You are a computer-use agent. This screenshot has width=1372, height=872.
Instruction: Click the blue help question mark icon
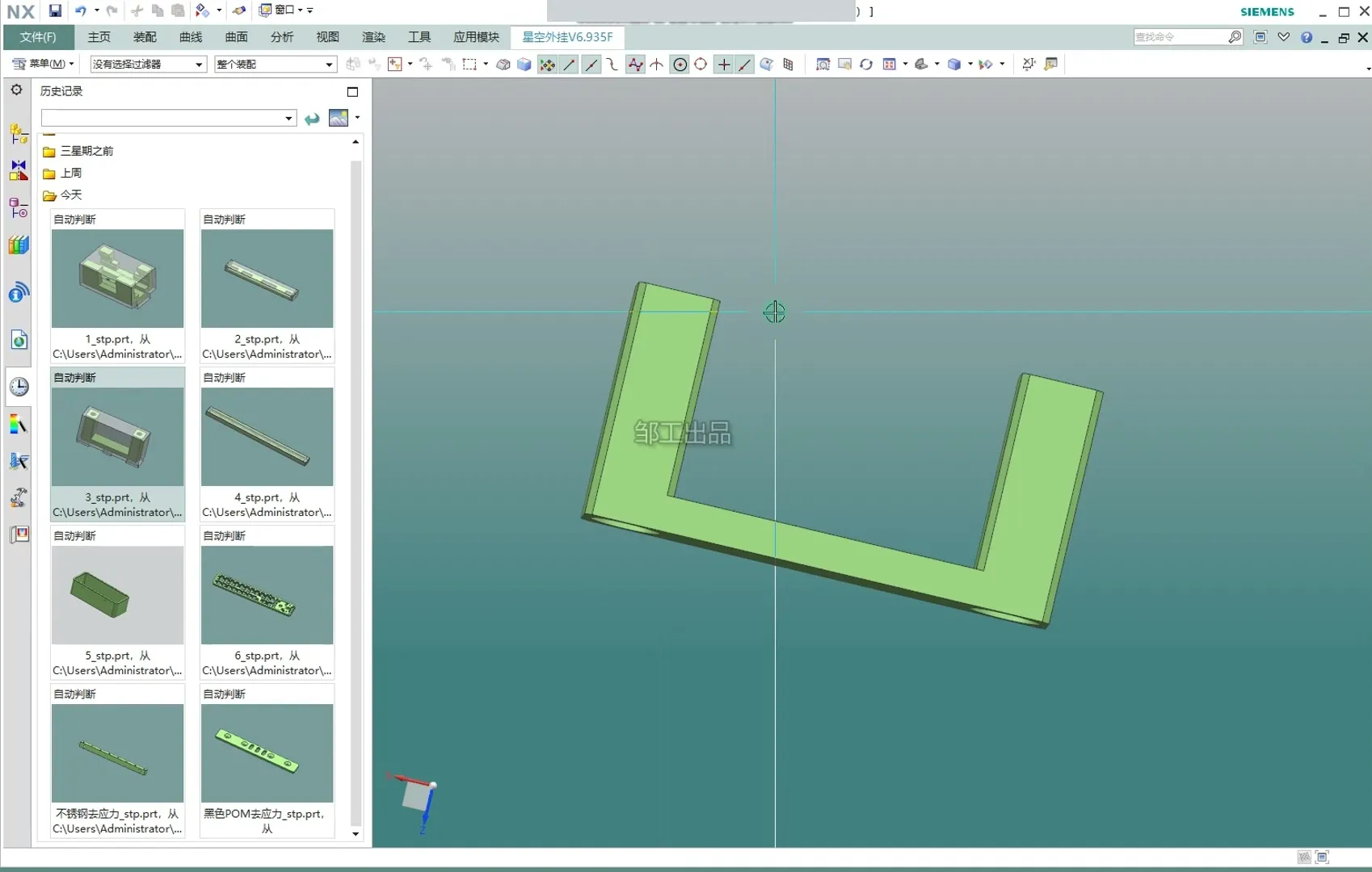(1306, 37)
